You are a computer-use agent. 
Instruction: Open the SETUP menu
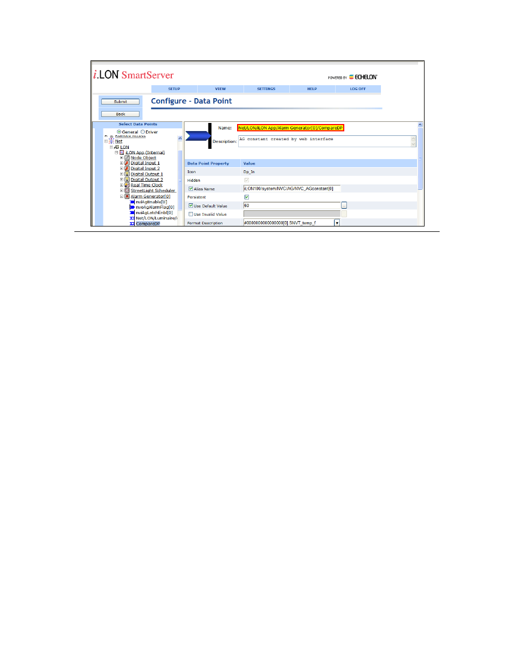tap(174, 89)
